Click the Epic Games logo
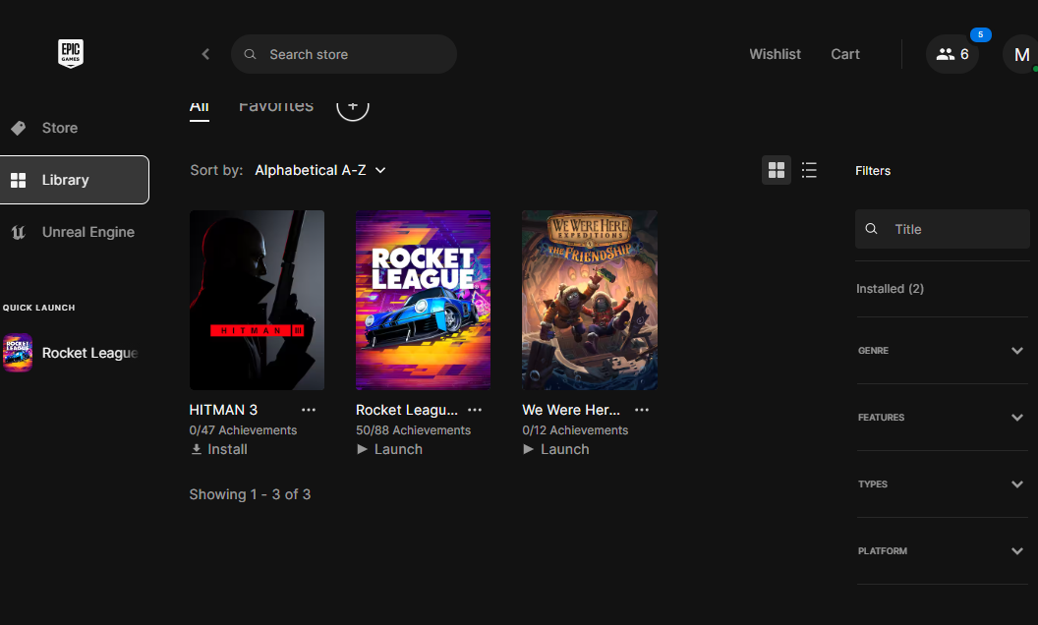Viewport: 1038px width, 625px height. 71,54
